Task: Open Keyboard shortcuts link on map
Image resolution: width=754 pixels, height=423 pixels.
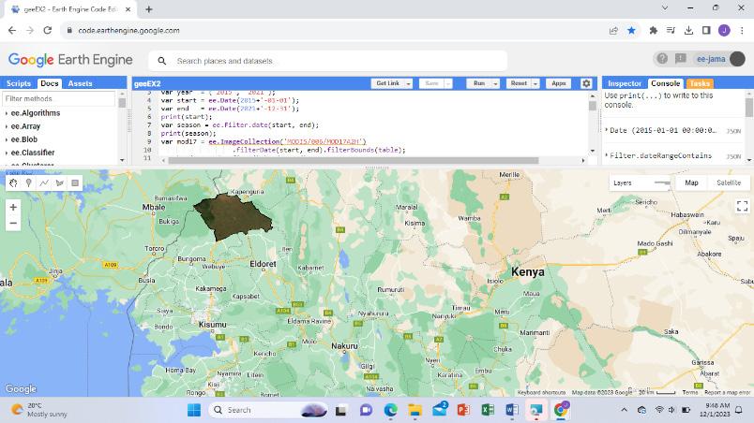Action: pyautogui.click(x=541, y=392)
